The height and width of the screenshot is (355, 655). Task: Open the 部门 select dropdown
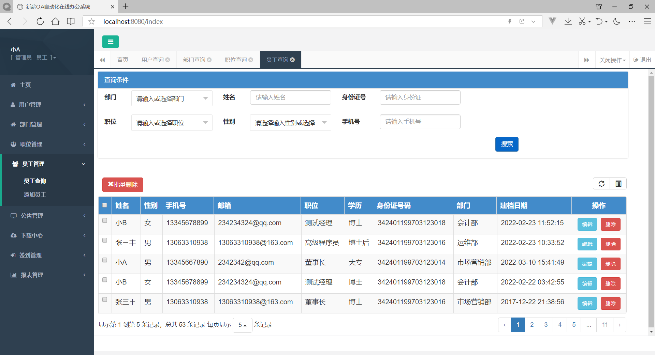pyautogui.click(x=172, y=98)
